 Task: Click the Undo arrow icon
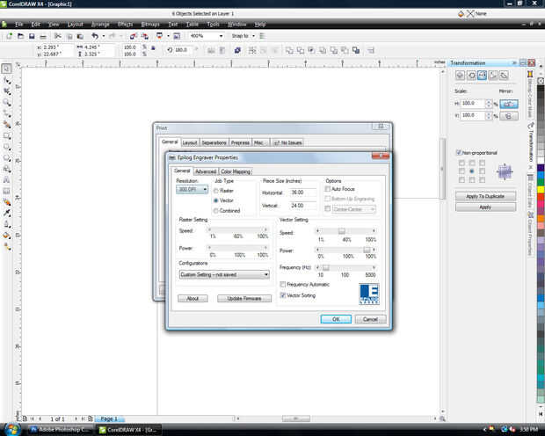point(95,36)
